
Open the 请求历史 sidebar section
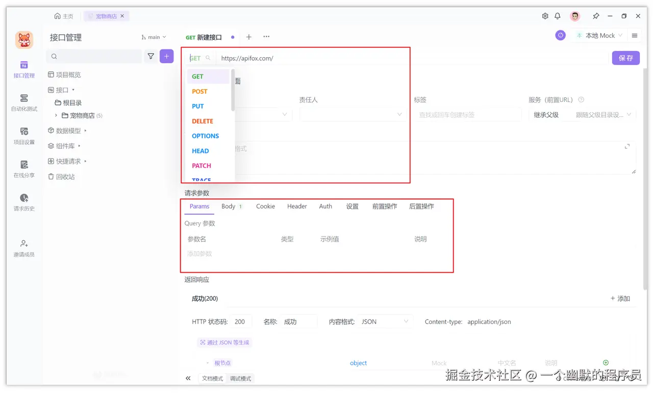tap(24, 202)
